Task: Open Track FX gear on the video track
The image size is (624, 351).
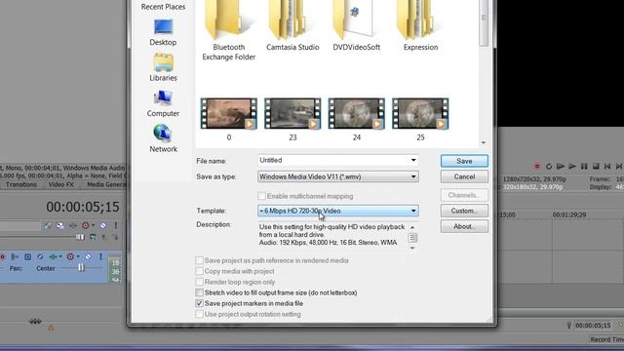Action: tap(85, 225)
